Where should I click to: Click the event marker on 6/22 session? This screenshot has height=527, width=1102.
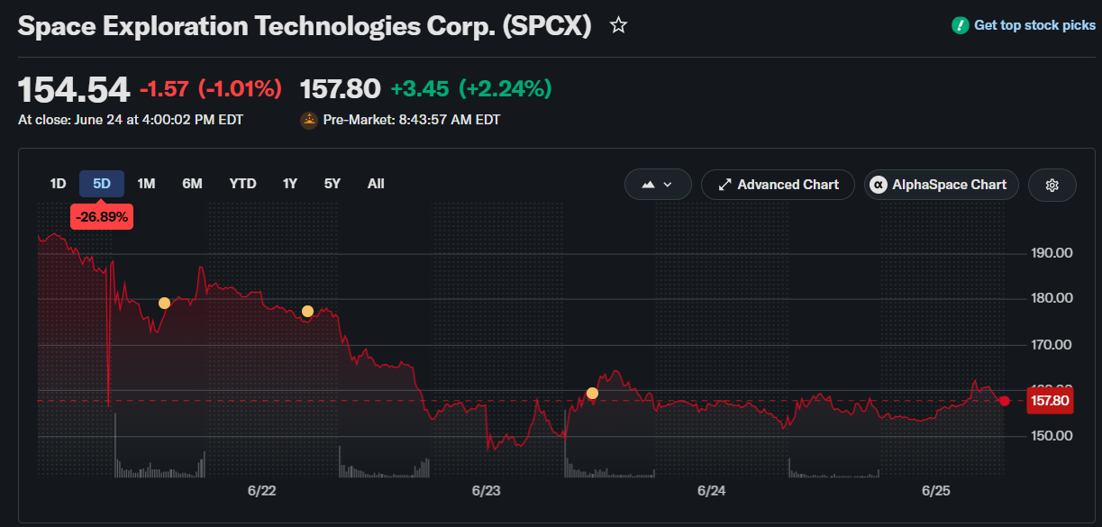(x=307, y=312)
